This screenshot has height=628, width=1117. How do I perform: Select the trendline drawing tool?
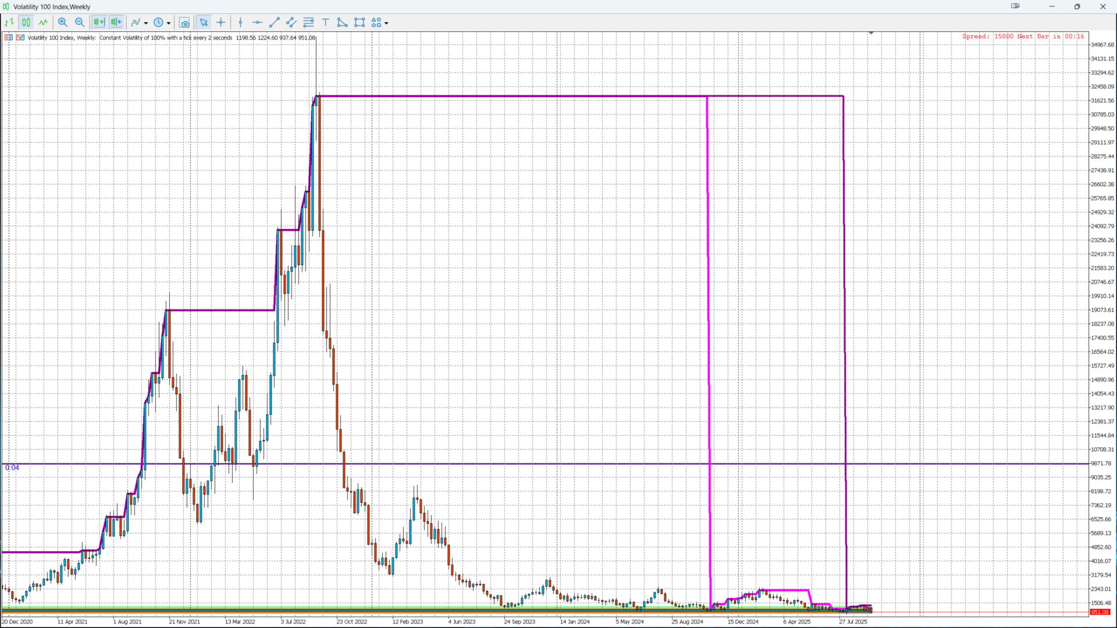[x=275, y=23]
